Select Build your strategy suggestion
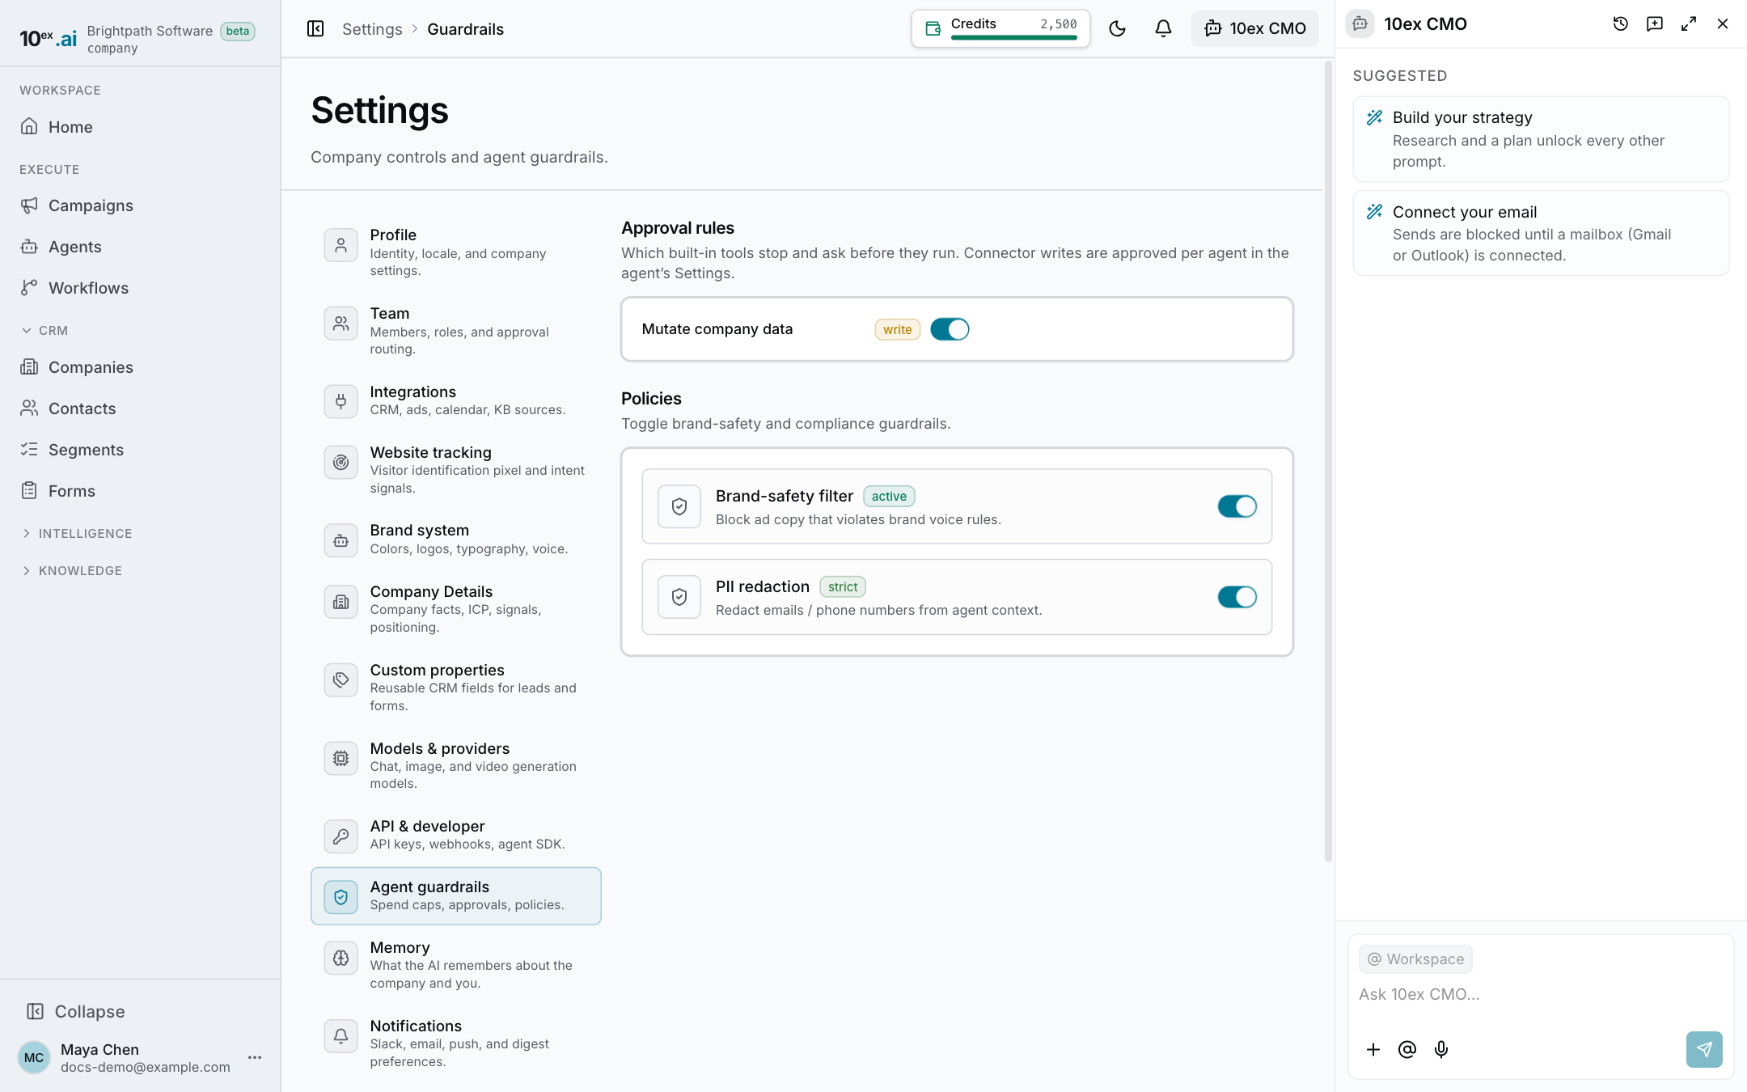The height and width of the screenshot is (1092, 1747). click(1541, 139)
